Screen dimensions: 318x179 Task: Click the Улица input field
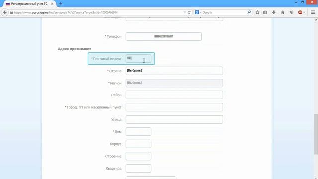point(174,119)
